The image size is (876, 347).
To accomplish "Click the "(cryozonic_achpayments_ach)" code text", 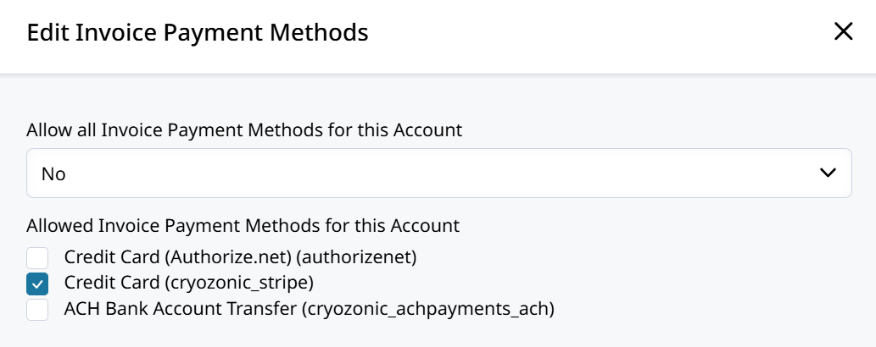I will click(x=427, y=309).
